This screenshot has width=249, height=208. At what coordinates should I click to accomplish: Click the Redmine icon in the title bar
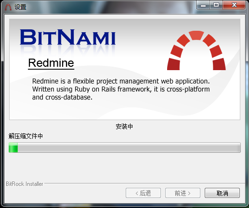coord(8,7)
